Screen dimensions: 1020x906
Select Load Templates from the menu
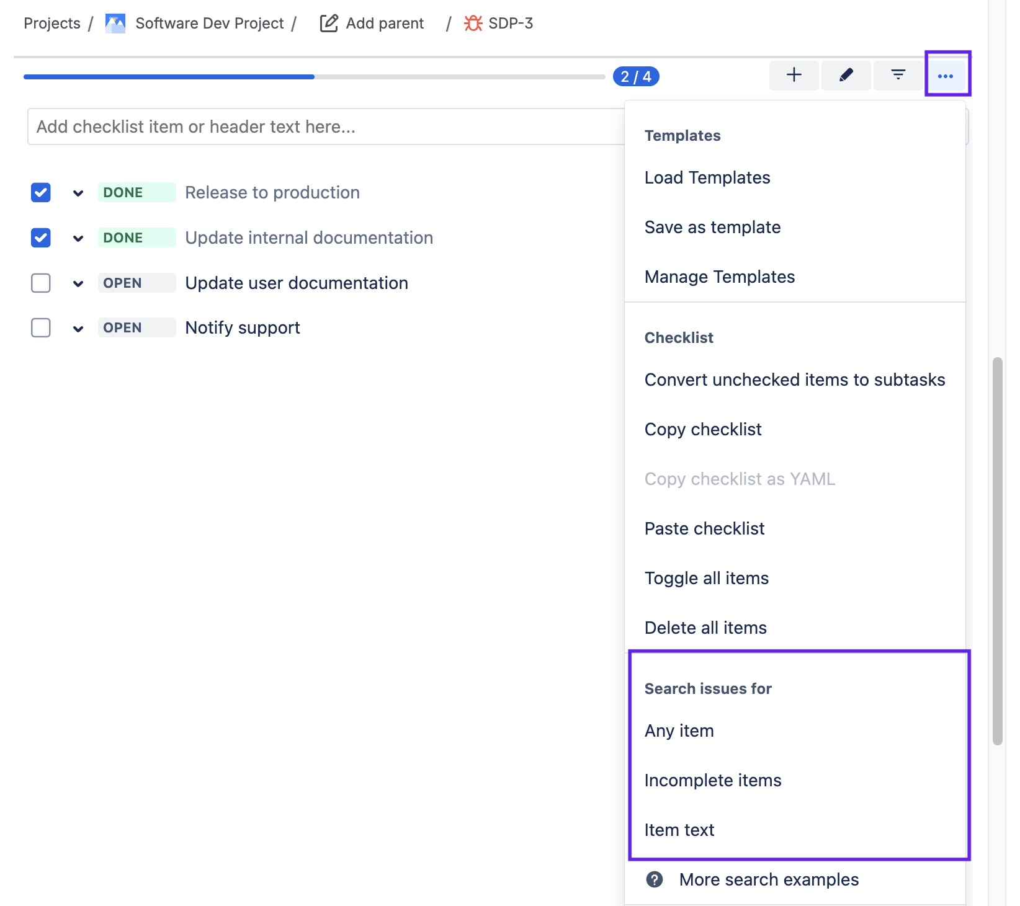pyautogui.click(x=707, y=178)
